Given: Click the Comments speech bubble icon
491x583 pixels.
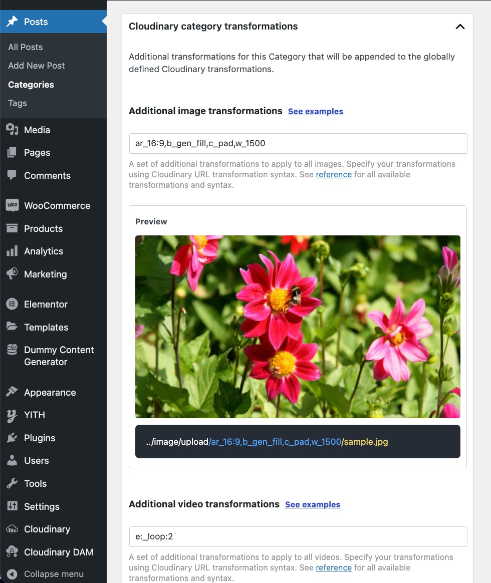Looking at the screenshot, I should 12,175.
